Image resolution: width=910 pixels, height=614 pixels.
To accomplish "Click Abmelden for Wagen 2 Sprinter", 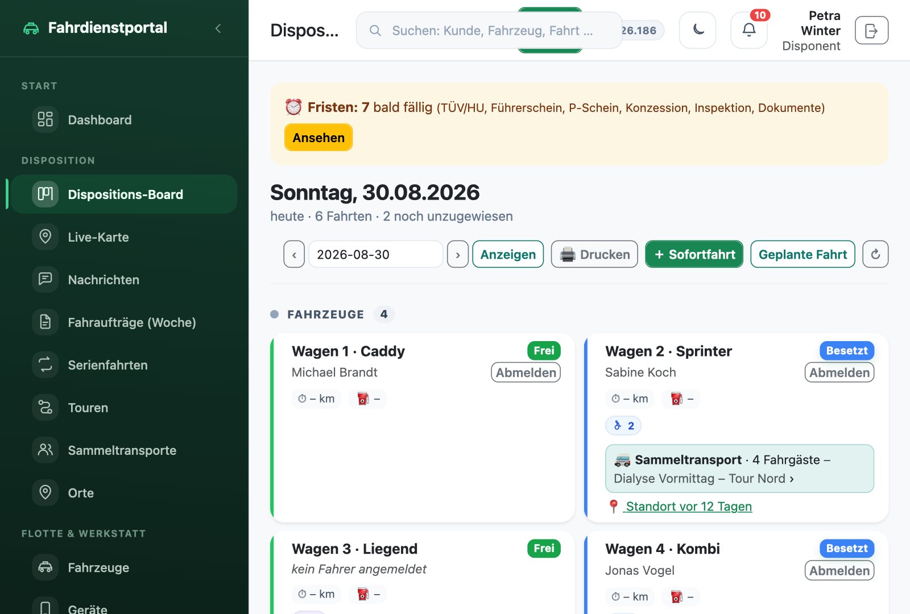I will coord(839,372).
